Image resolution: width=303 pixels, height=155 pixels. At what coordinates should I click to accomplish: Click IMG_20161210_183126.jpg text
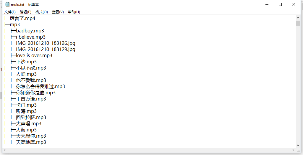coord(46,43)
